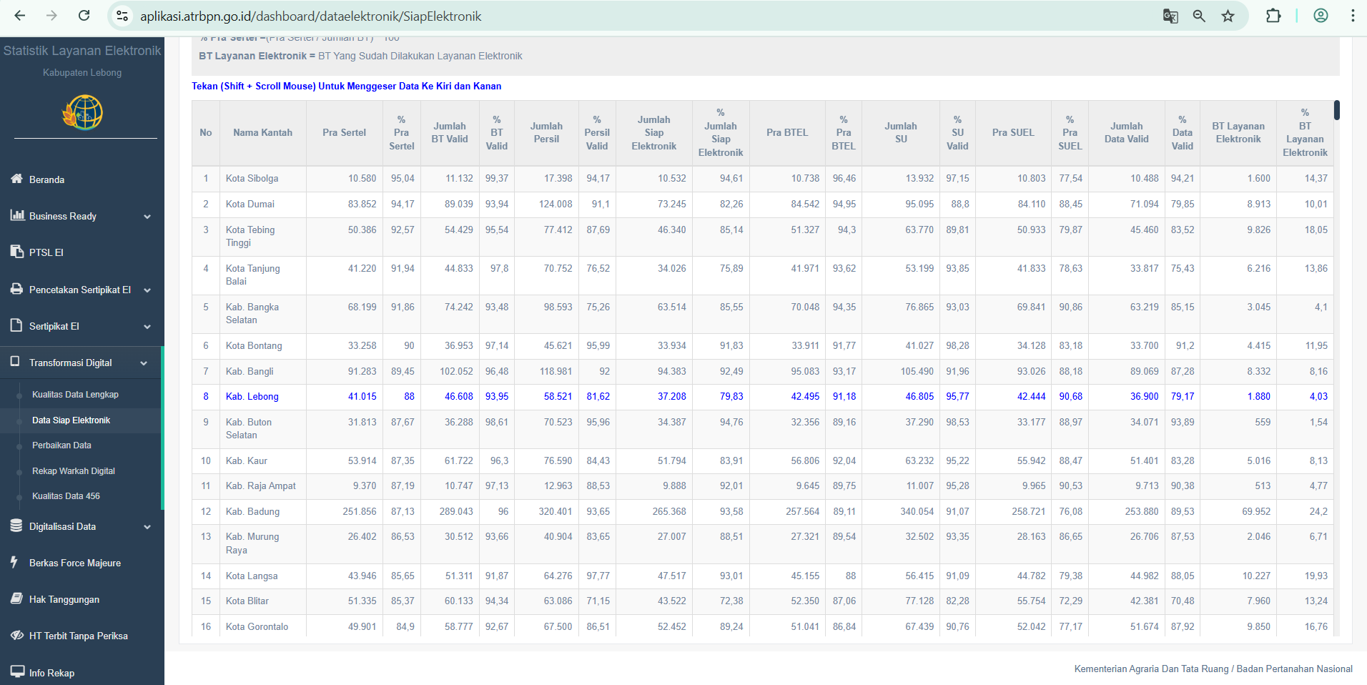The height and width of the screenshot is (685, 1367).
Task: Bookmark this page with the star icon
Action: pos(1228,16)
